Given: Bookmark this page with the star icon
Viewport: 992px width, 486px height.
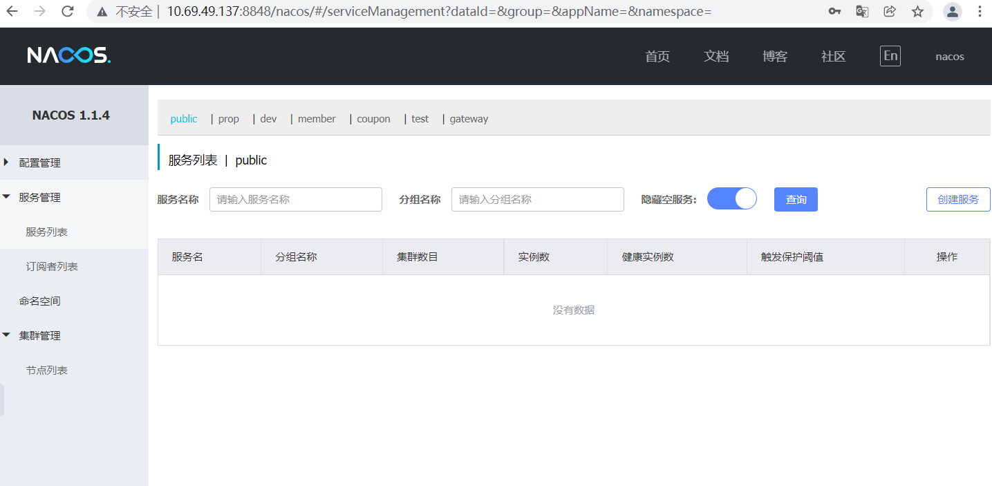Looking at the screenshot, I should tap(917, 11).
